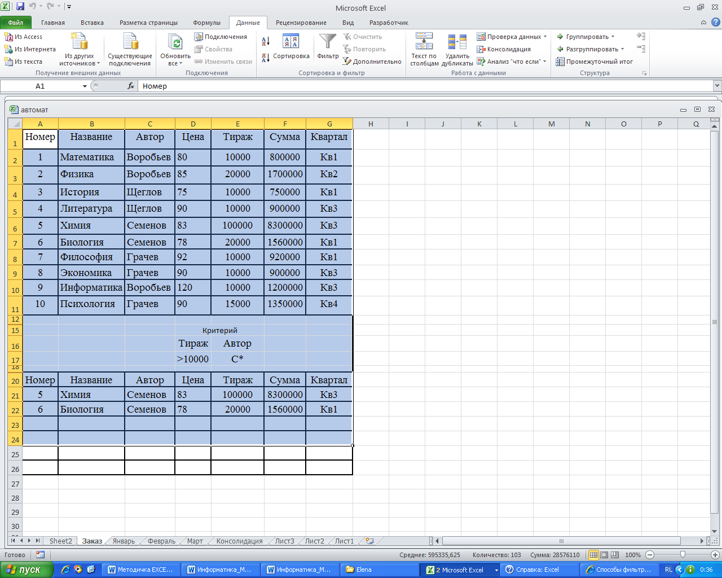Viewport: 722px width, 578px height.
Task: Click Subtotal (Промежуточный итог) button
Action: click(594, 62)
